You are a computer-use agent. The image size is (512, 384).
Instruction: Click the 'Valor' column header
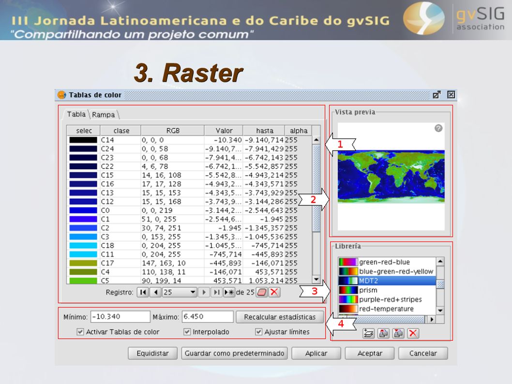point(224,130)
